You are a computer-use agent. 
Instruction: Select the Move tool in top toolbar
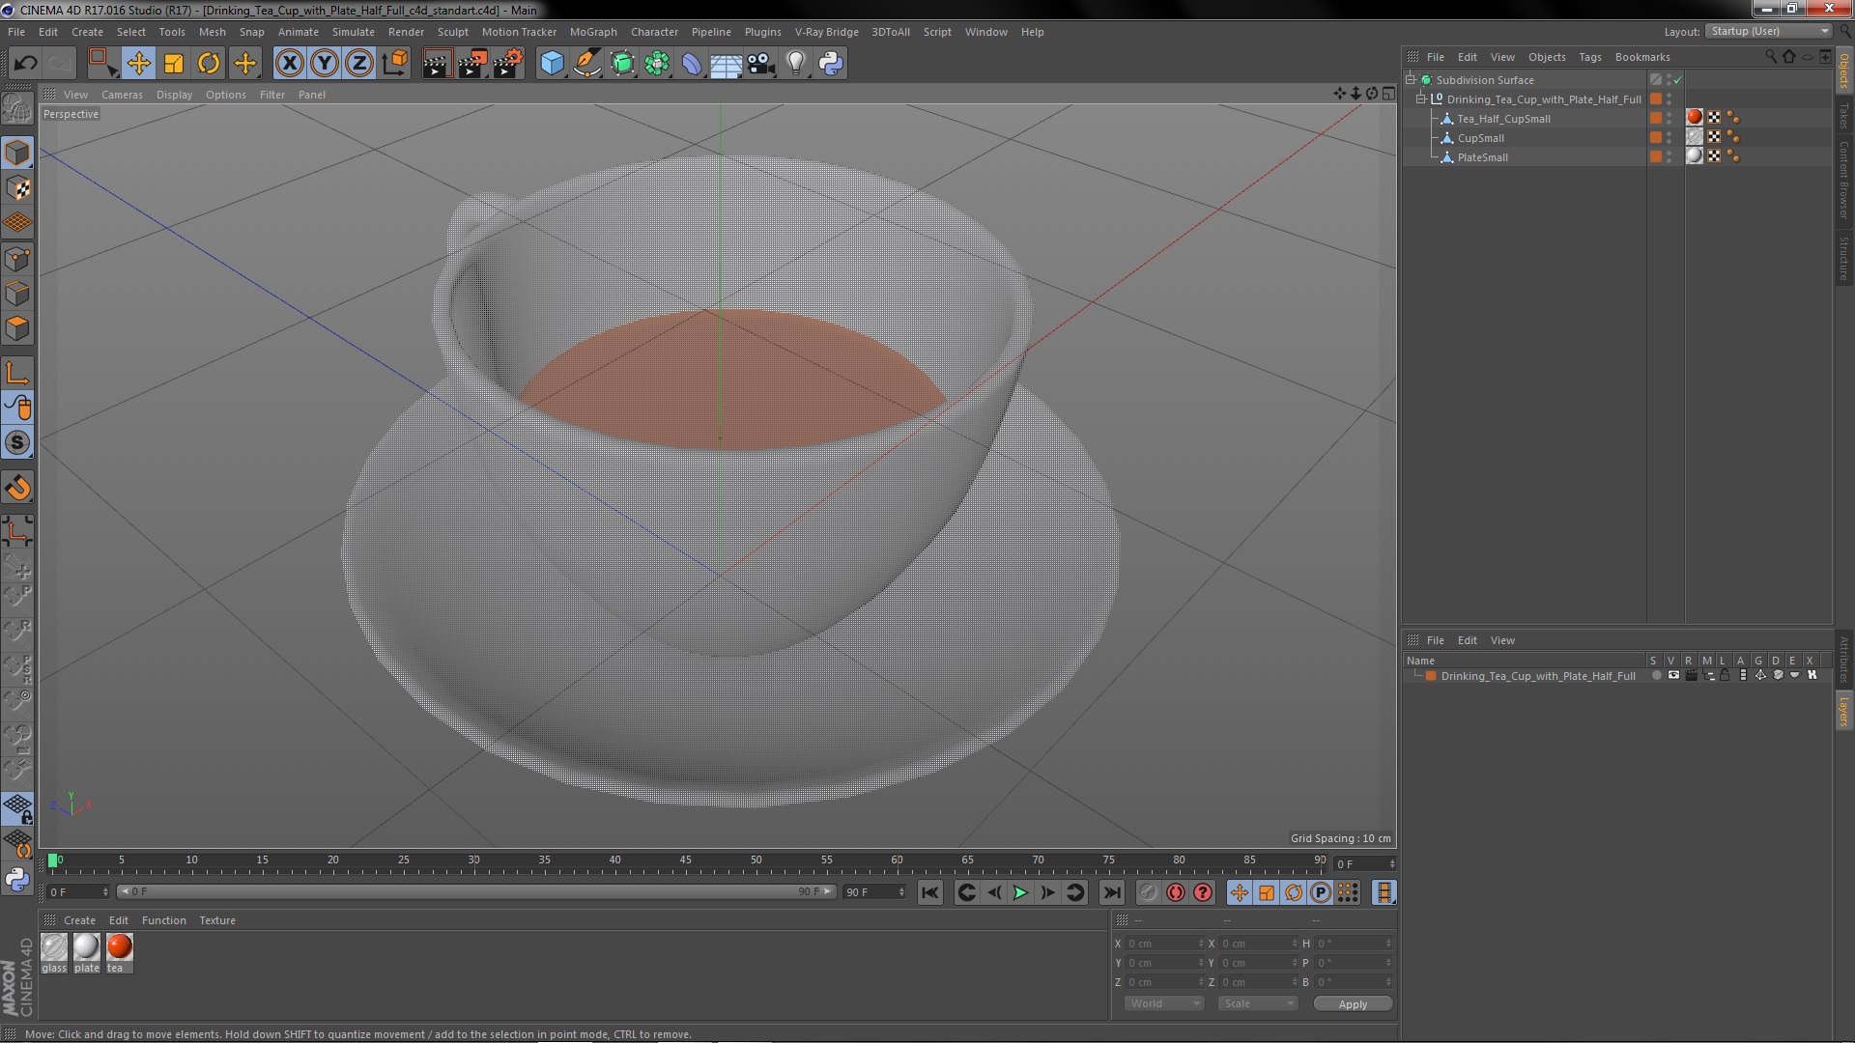[138, 64]
